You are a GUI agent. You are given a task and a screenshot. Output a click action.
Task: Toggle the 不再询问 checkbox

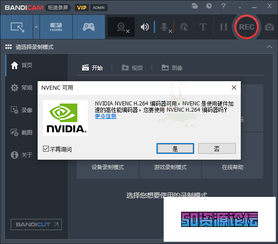46,149
